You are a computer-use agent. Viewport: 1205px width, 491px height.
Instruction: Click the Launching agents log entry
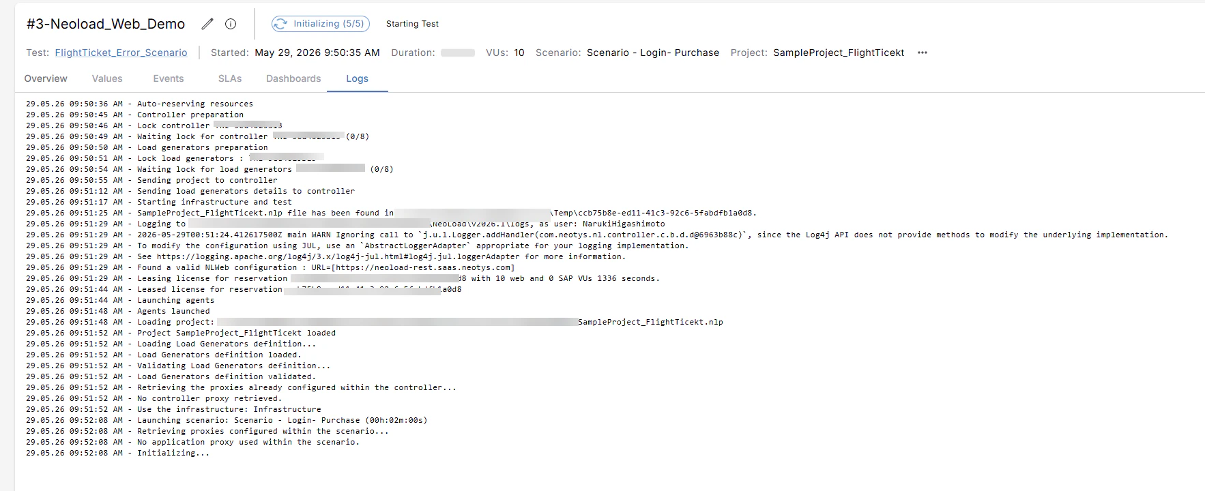pos(120,300)
